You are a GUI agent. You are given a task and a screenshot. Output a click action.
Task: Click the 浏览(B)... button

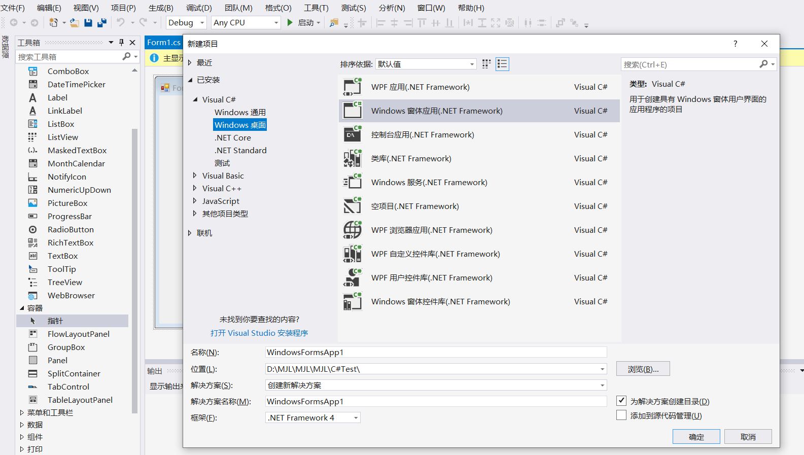(643, 369)
